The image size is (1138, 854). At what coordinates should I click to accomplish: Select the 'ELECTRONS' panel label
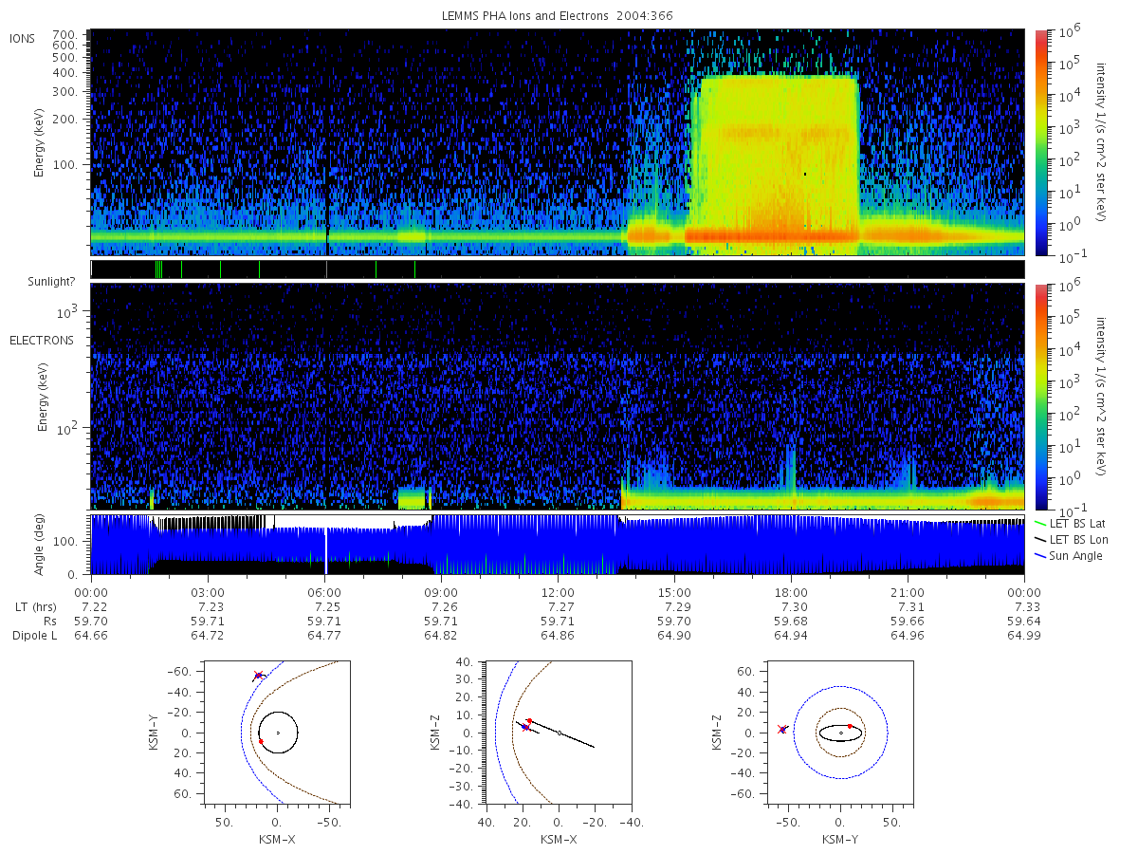[42, 340]
